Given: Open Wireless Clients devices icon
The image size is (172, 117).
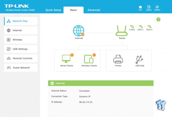Looking at the screenshot, I should point(89,59).
